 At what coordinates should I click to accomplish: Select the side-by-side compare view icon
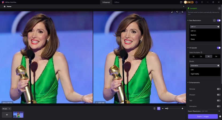[159, 109]
